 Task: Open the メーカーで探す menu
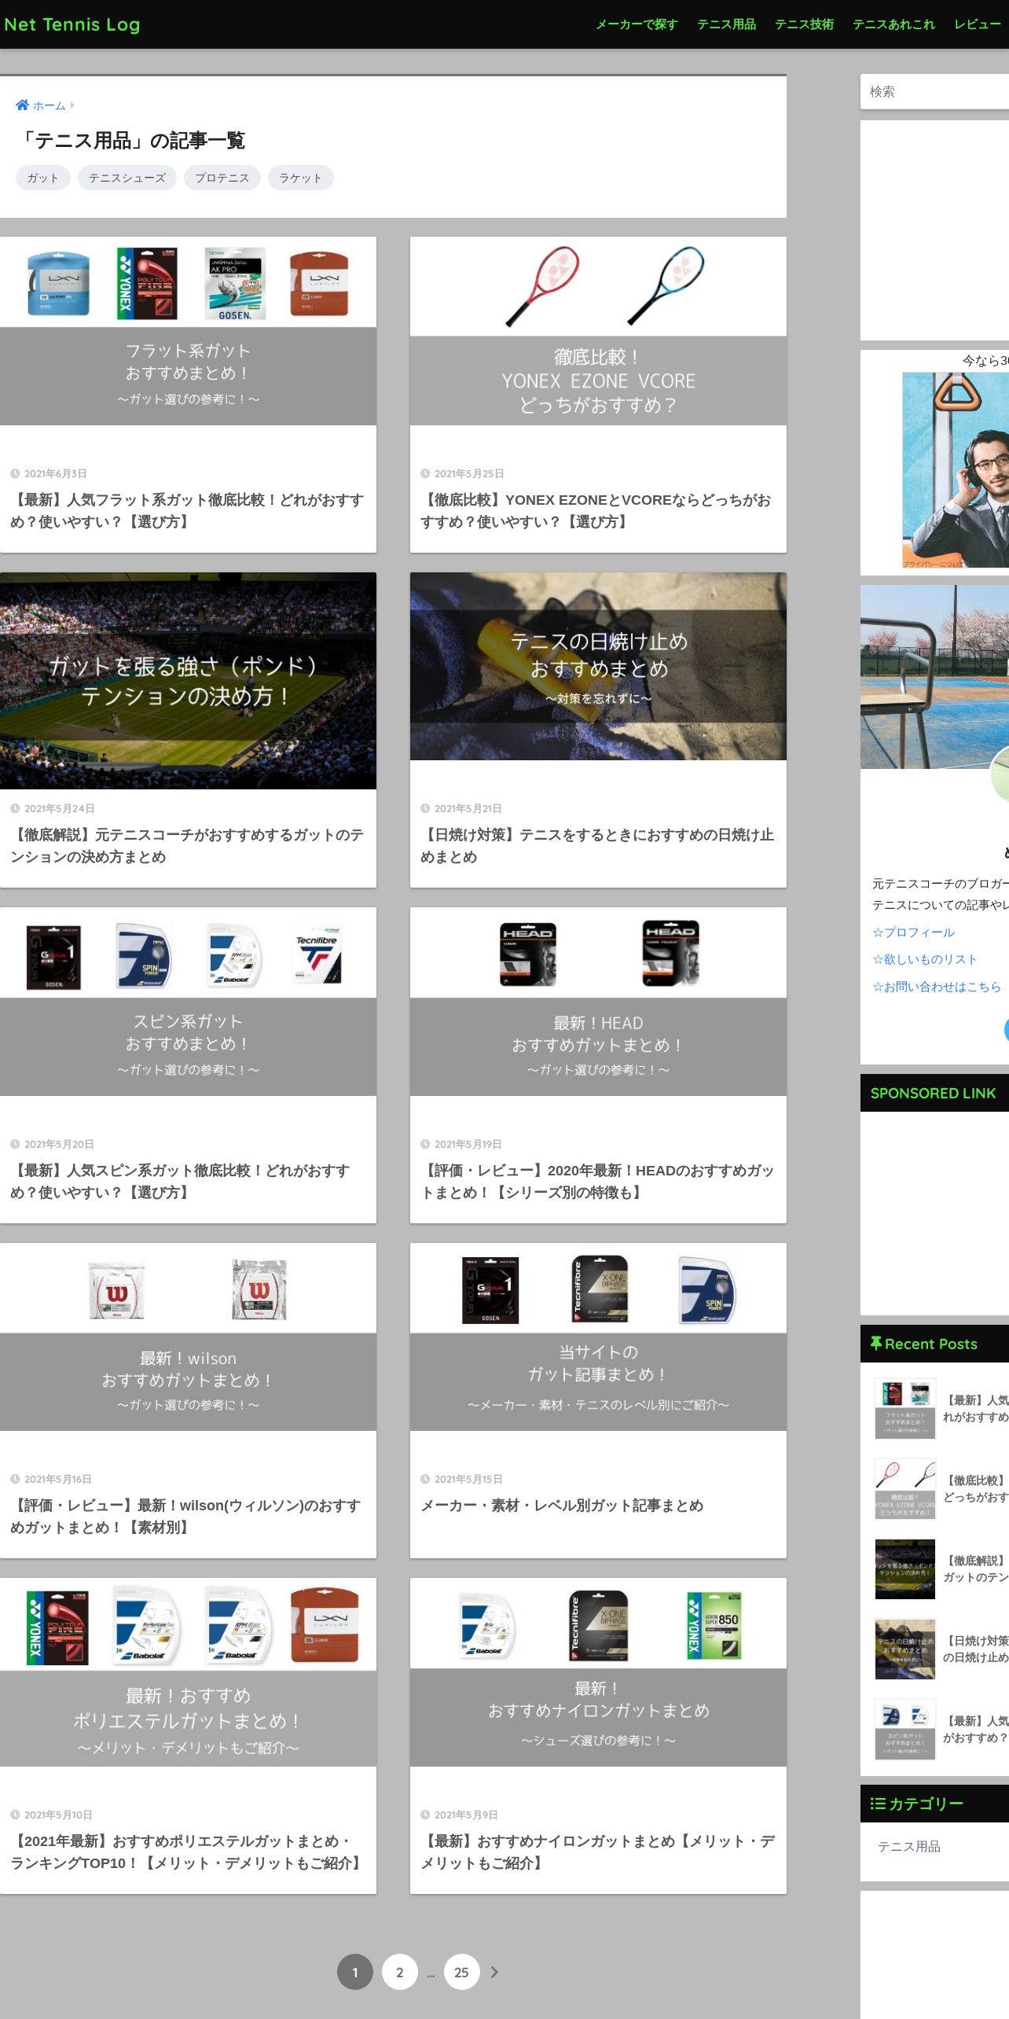click(637, 24)
